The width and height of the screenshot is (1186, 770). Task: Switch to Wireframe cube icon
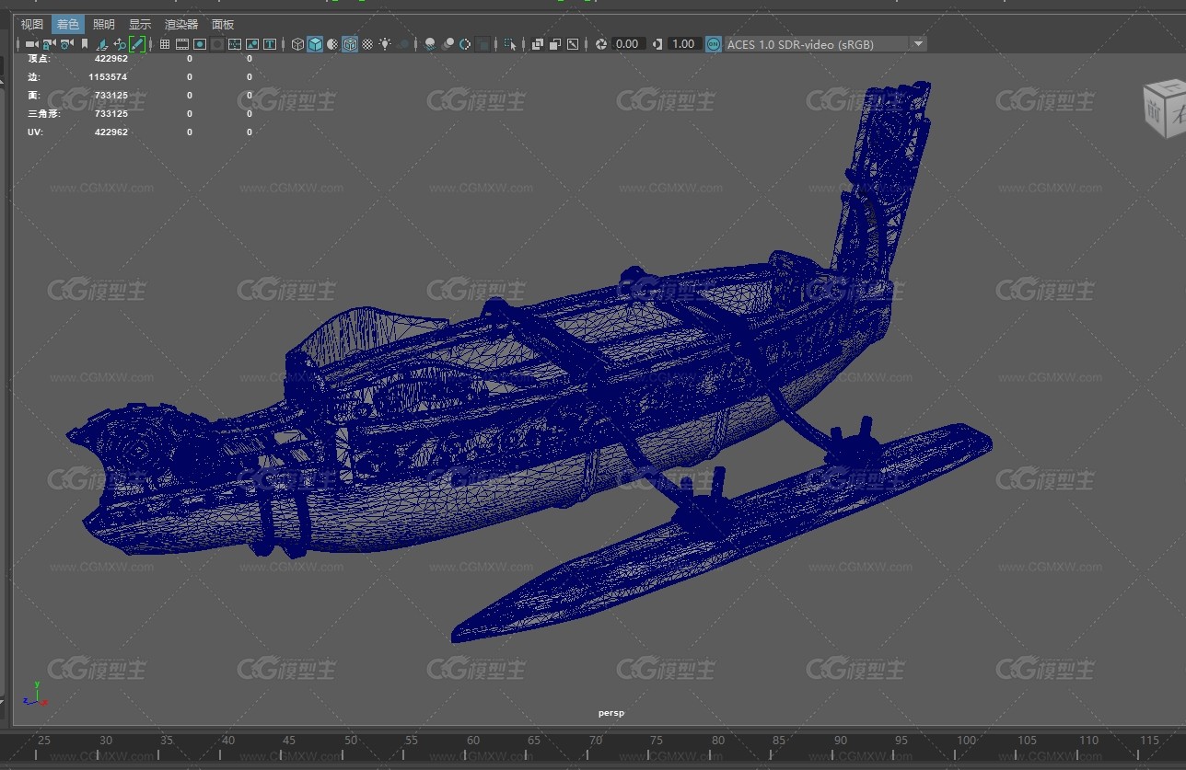(297, 44)
